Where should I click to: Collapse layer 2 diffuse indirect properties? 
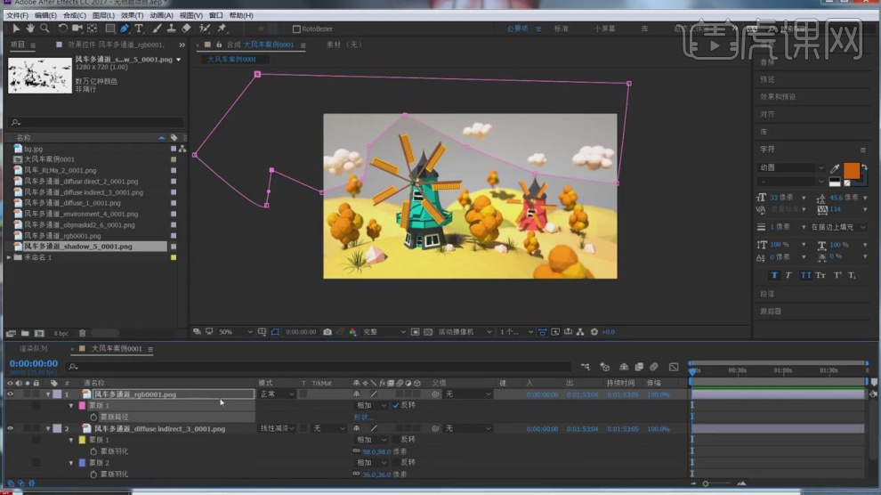(49, 428)
